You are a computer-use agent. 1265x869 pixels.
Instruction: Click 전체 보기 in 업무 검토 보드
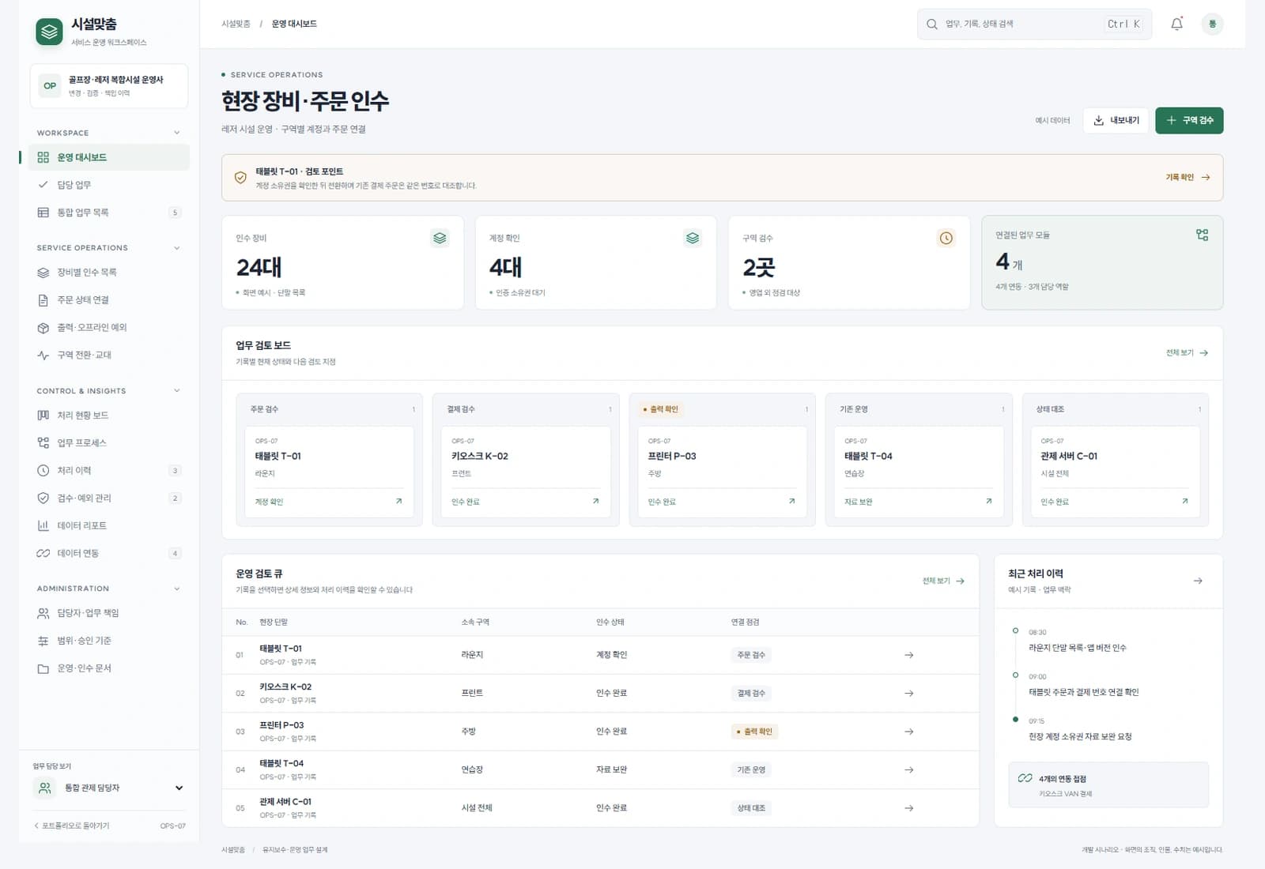click(1187, 352)
